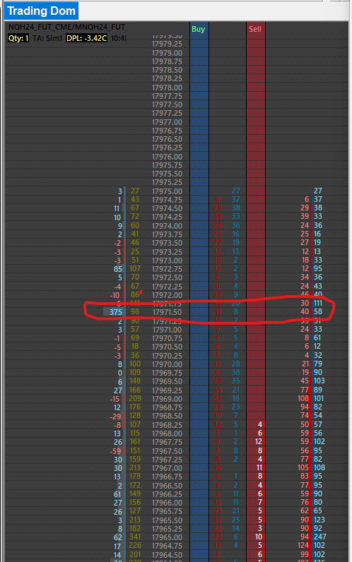Click the price label 17977.00
Screen dimensions: 352x562
[167, 122]
